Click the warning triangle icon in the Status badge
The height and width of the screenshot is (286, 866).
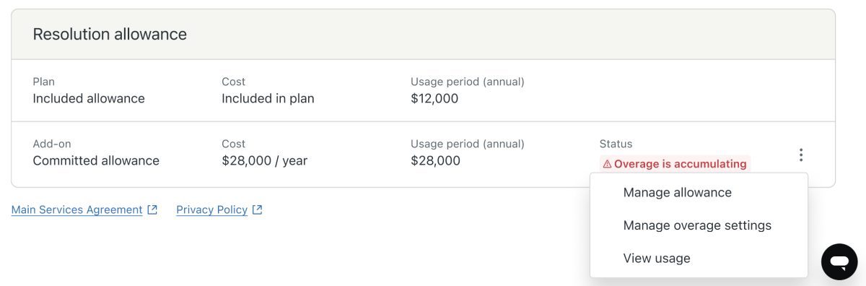[x=607, y=164]
